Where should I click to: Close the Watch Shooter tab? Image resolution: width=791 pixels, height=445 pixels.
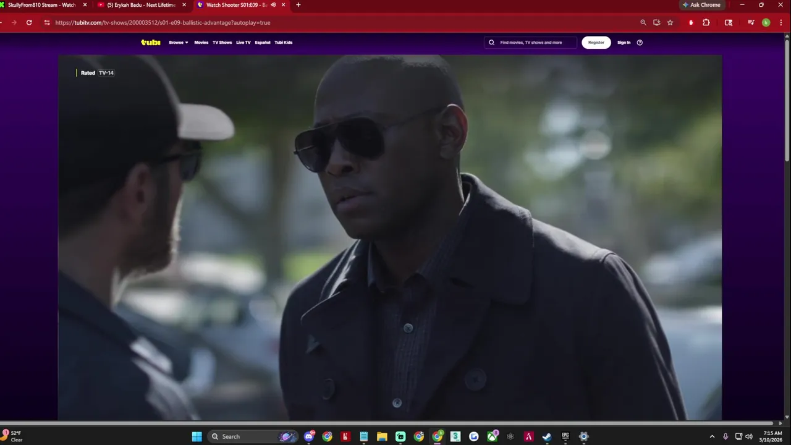pos(284,5)
